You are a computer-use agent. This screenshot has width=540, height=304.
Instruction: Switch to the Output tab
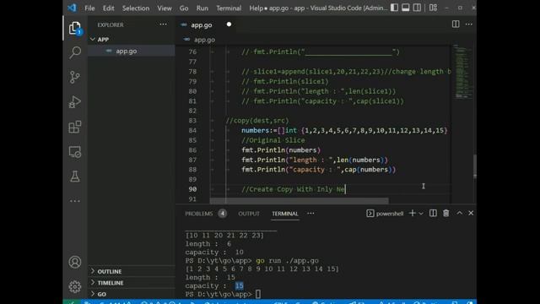tap(249, 214)
